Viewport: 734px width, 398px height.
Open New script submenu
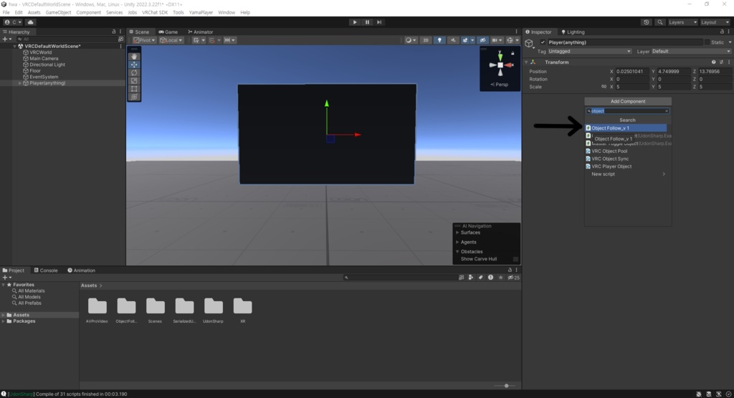coord(628,174)
